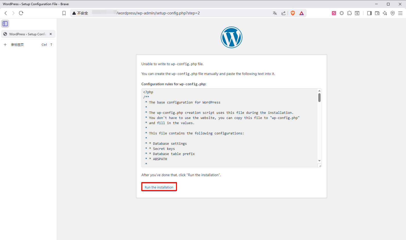Click the WordPress logo
Viewport: 406px width, 240px height.
(232, 37)
